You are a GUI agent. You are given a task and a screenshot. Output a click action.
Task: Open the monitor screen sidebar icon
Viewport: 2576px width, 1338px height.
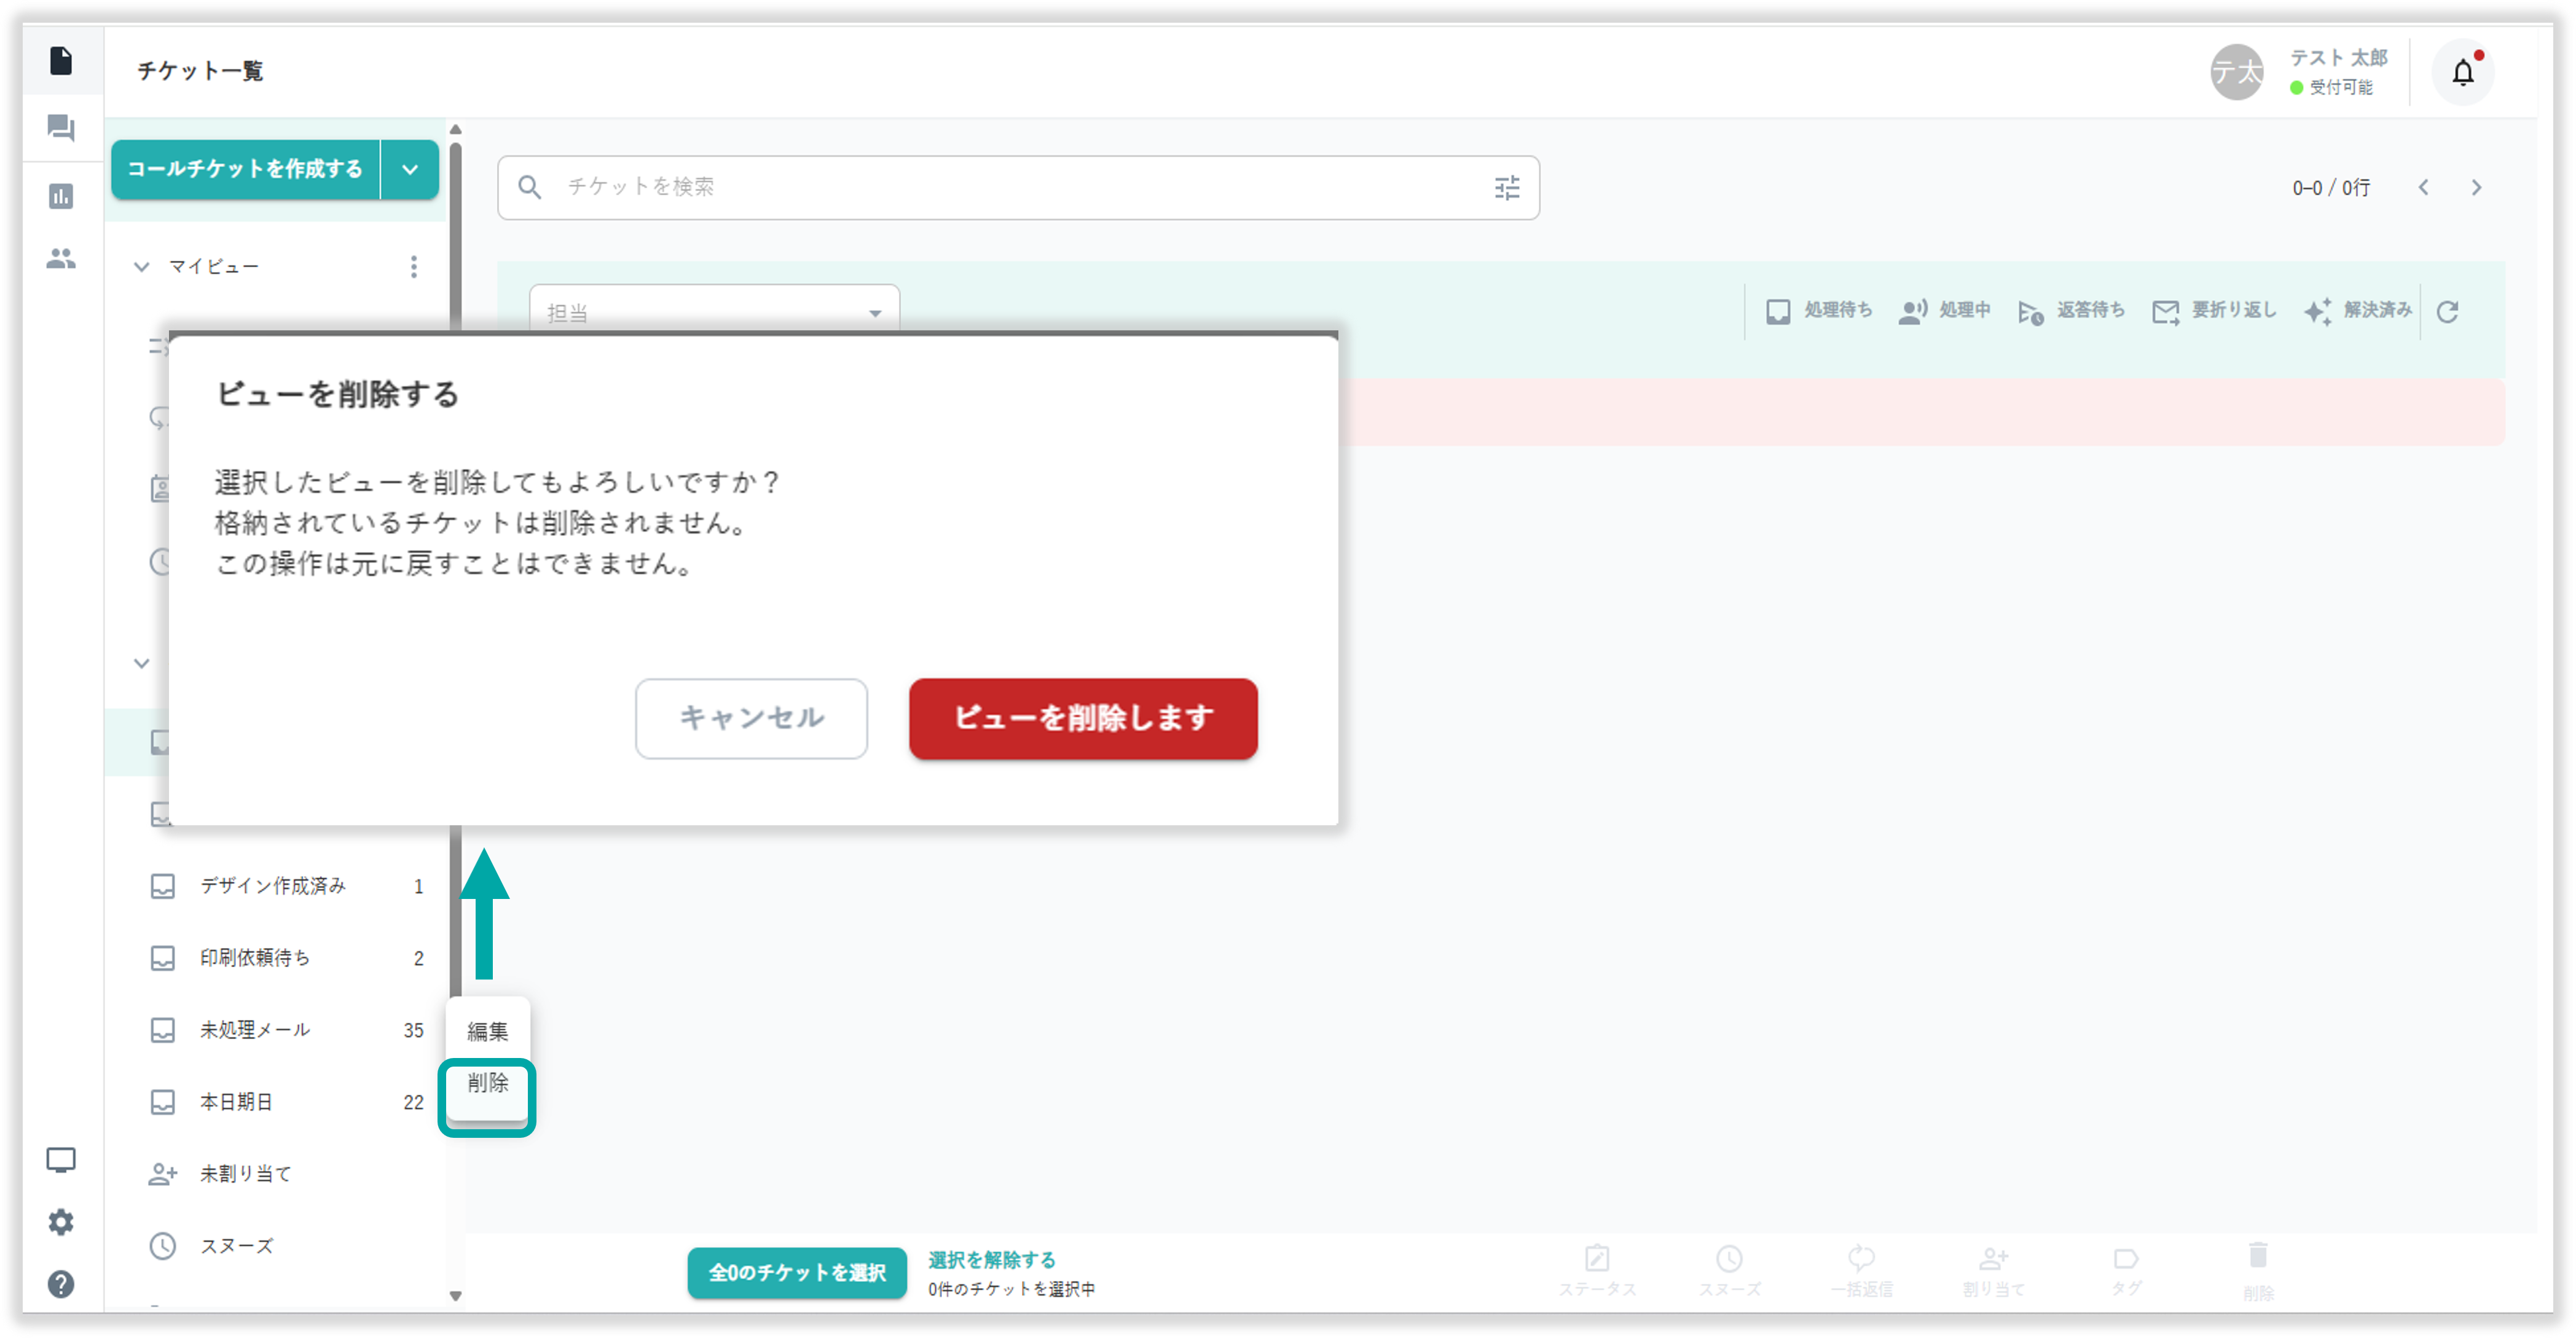point(61,1160)
